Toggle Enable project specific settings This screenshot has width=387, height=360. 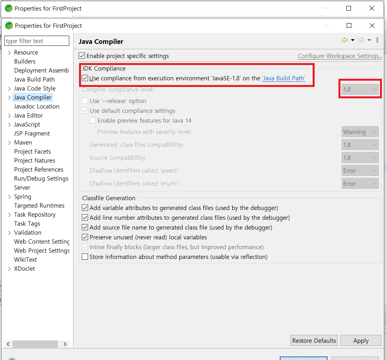point(82,56)
